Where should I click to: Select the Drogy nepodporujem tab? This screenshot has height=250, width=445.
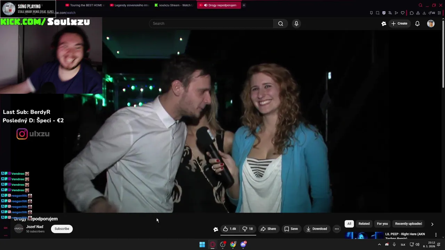pos(219,5)
